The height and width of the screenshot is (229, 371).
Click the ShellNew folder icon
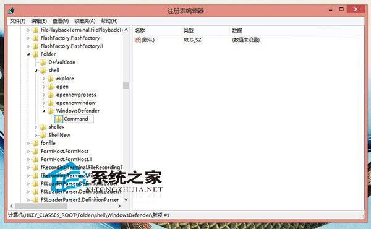pos(43,135)
